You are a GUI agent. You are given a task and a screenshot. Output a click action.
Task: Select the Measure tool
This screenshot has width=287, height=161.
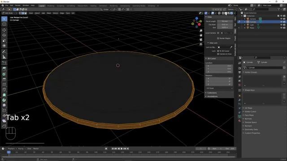[4, 57]
